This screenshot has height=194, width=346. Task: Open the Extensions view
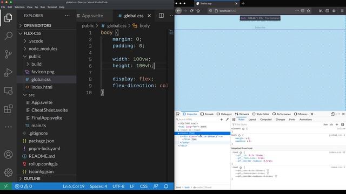8,109
